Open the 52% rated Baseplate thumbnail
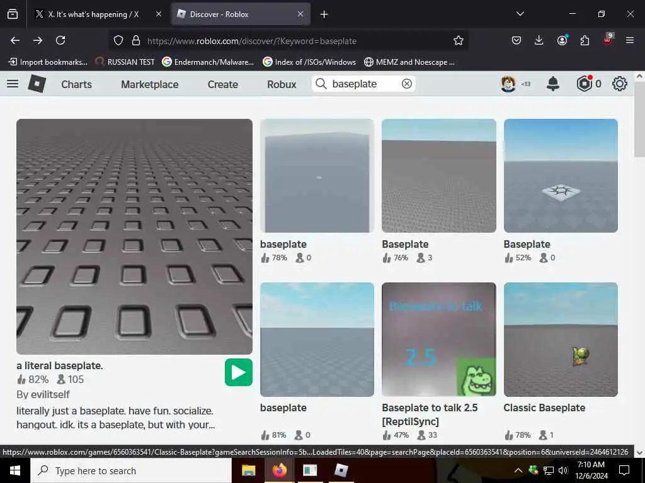 pos(561,176)
